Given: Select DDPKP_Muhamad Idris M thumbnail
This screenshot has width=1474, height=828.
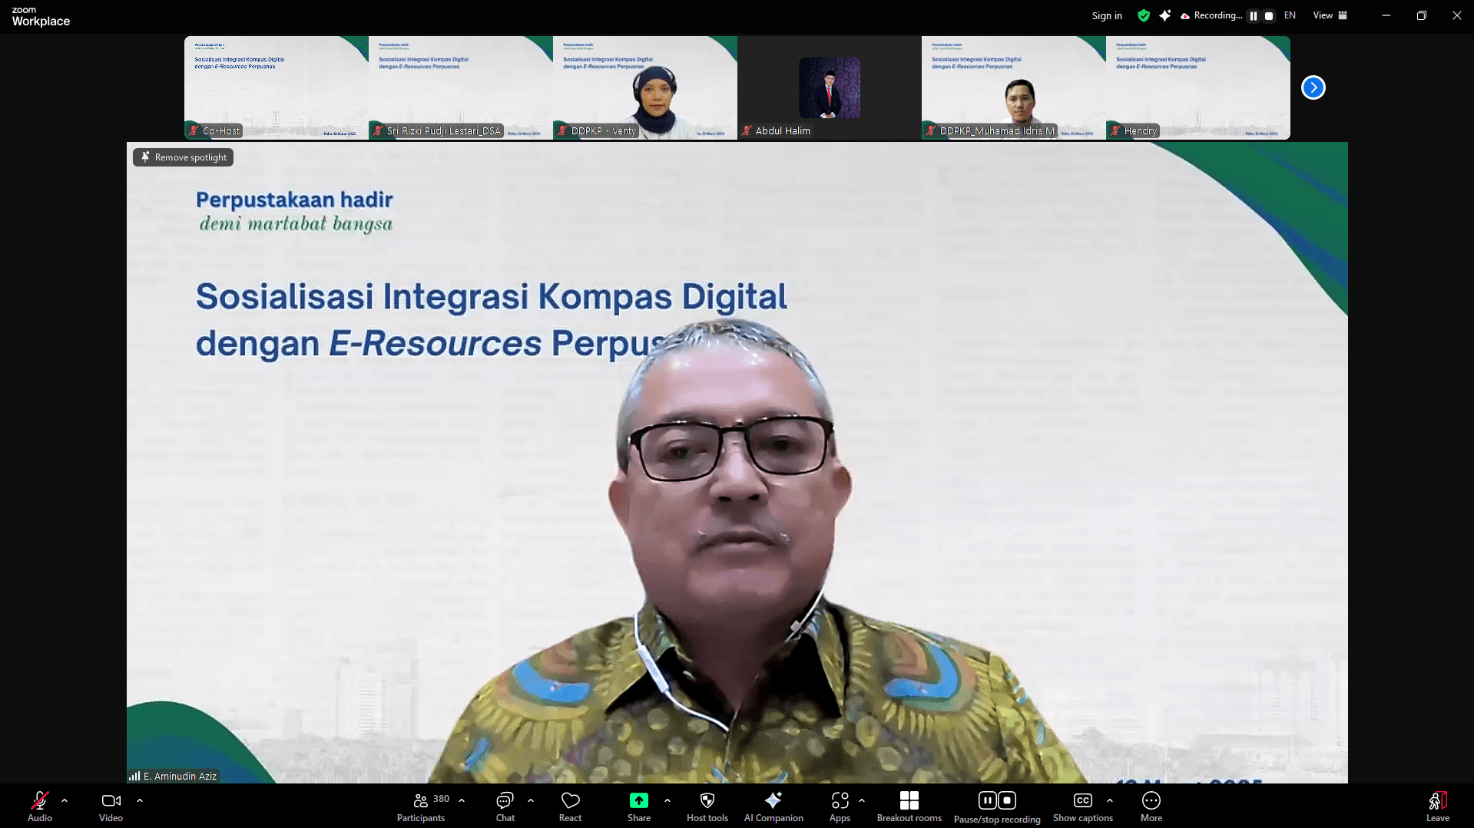Looking at the screenshot, I should (x=1013, y=87).
